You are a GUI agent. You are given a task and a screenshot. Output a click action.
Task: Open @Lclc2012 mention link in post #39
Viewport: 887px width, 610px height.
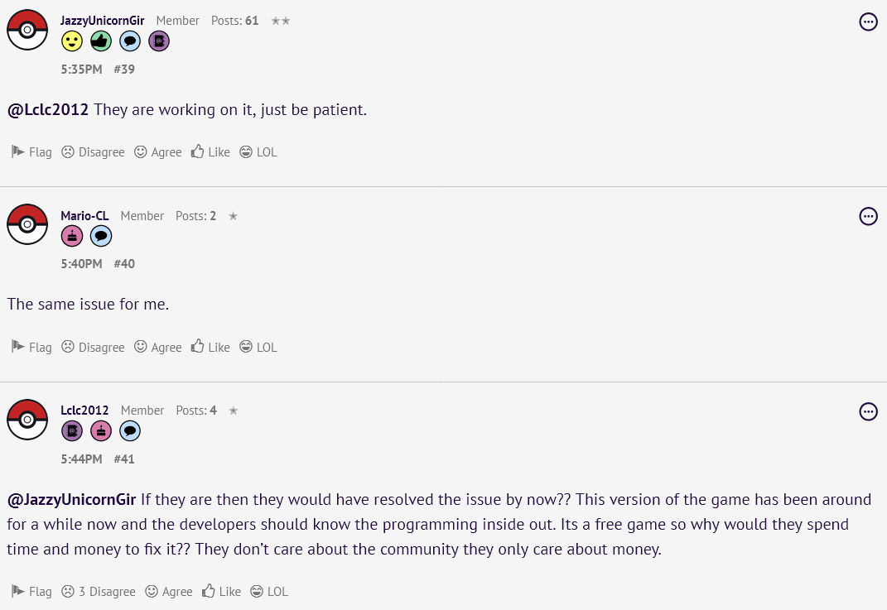(47, 110)
